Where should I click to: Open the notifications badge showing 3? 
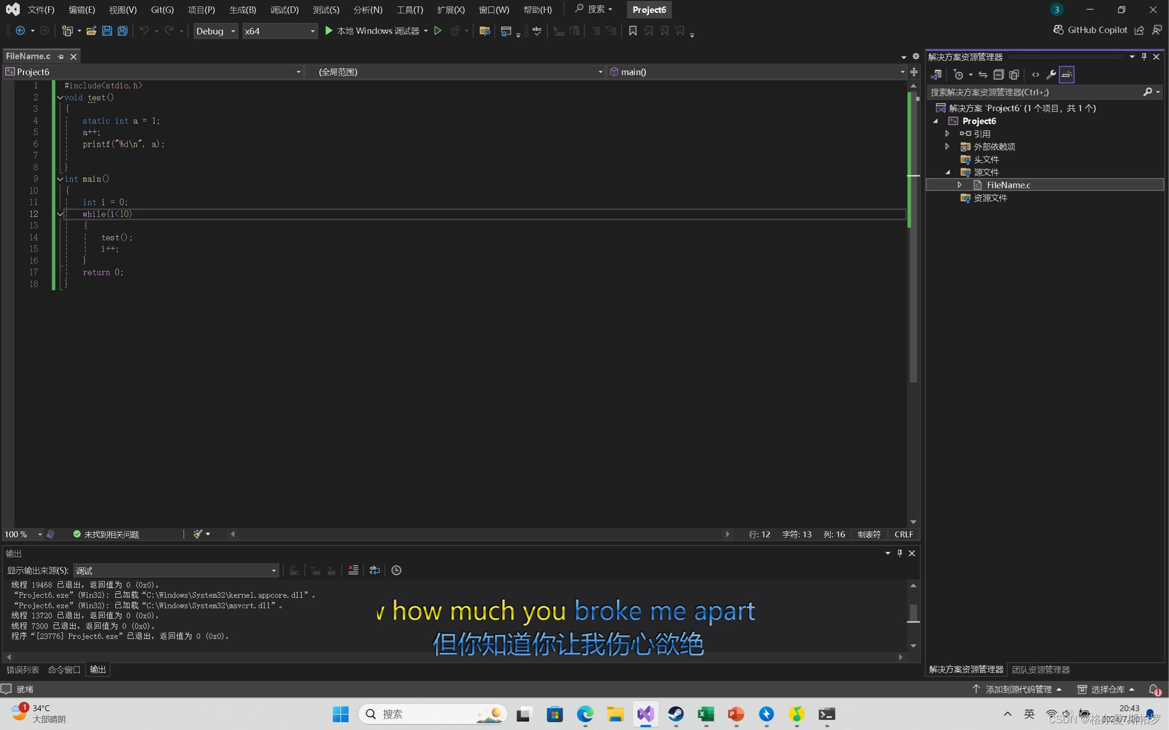[1057, 10]
